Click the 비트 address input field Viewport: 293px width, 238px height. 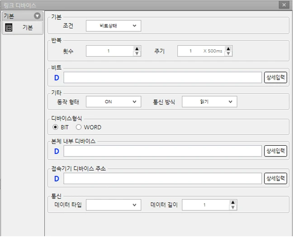coord(163,77)
